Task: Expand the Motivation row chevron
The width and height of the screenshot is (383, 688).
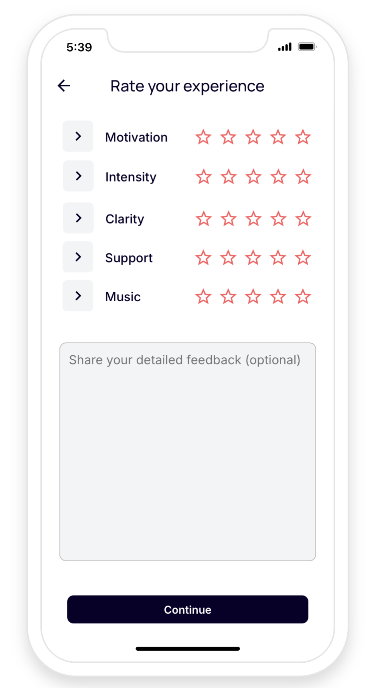Action: 78,136
